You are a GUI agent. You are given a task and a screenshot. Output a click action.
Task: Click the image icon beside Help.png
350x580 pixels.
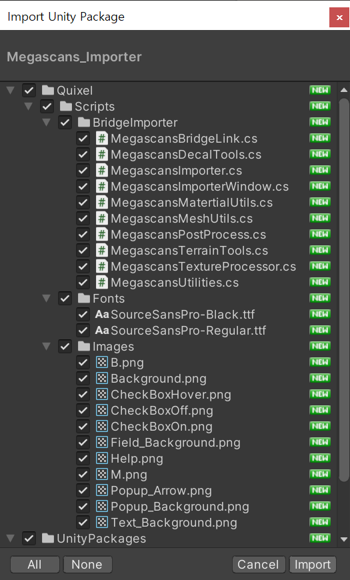click(x=102, y=459)
